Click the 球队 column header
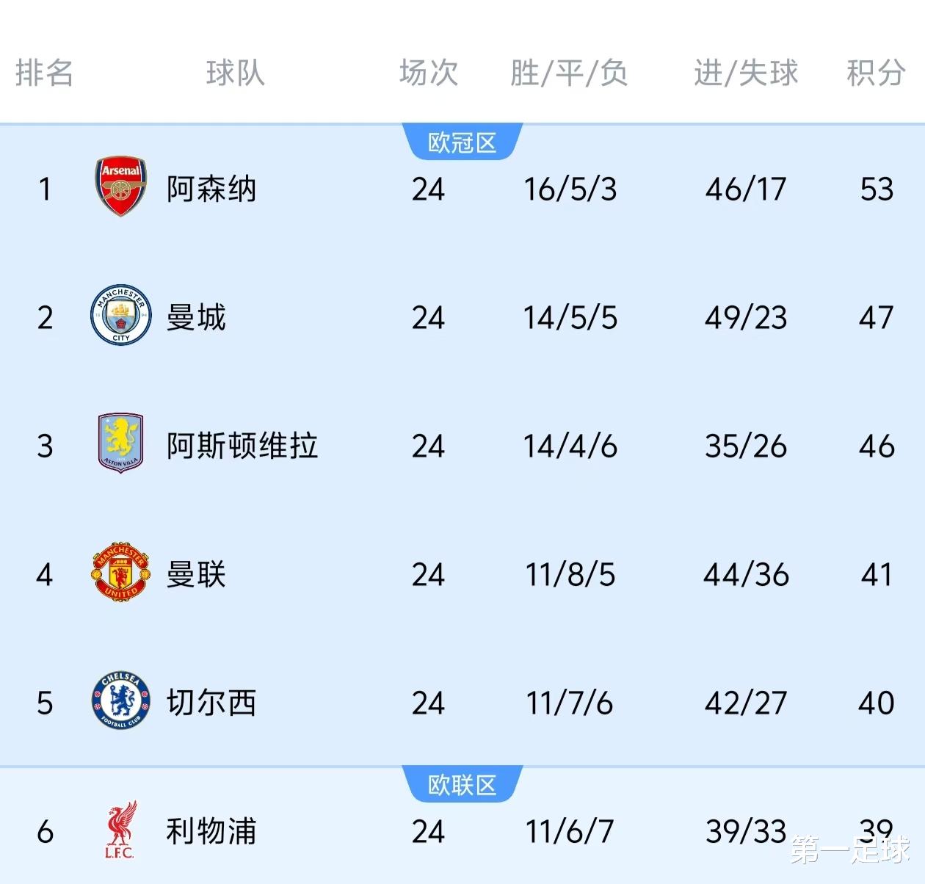The width and height of the screenshot is (925, 884). 235,73
